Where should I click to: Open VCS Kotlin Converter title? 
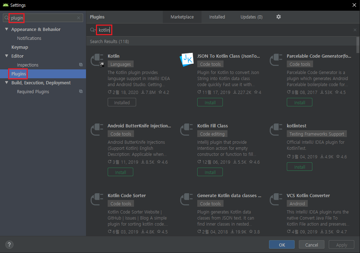coord(308,196)
